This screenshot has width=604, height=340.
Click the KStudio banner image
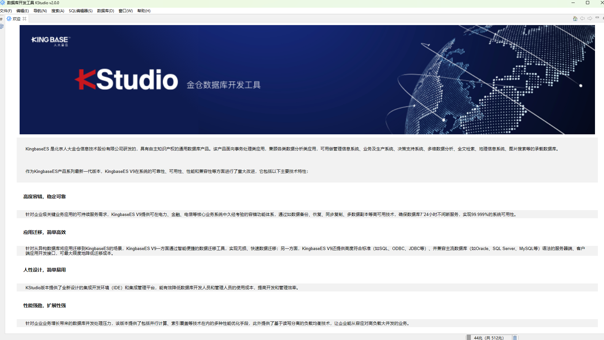click(x=307, y=80)
